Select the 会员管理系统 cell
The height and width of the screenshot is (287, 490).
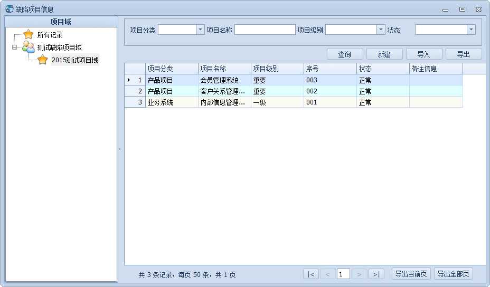tap(225, 80)
